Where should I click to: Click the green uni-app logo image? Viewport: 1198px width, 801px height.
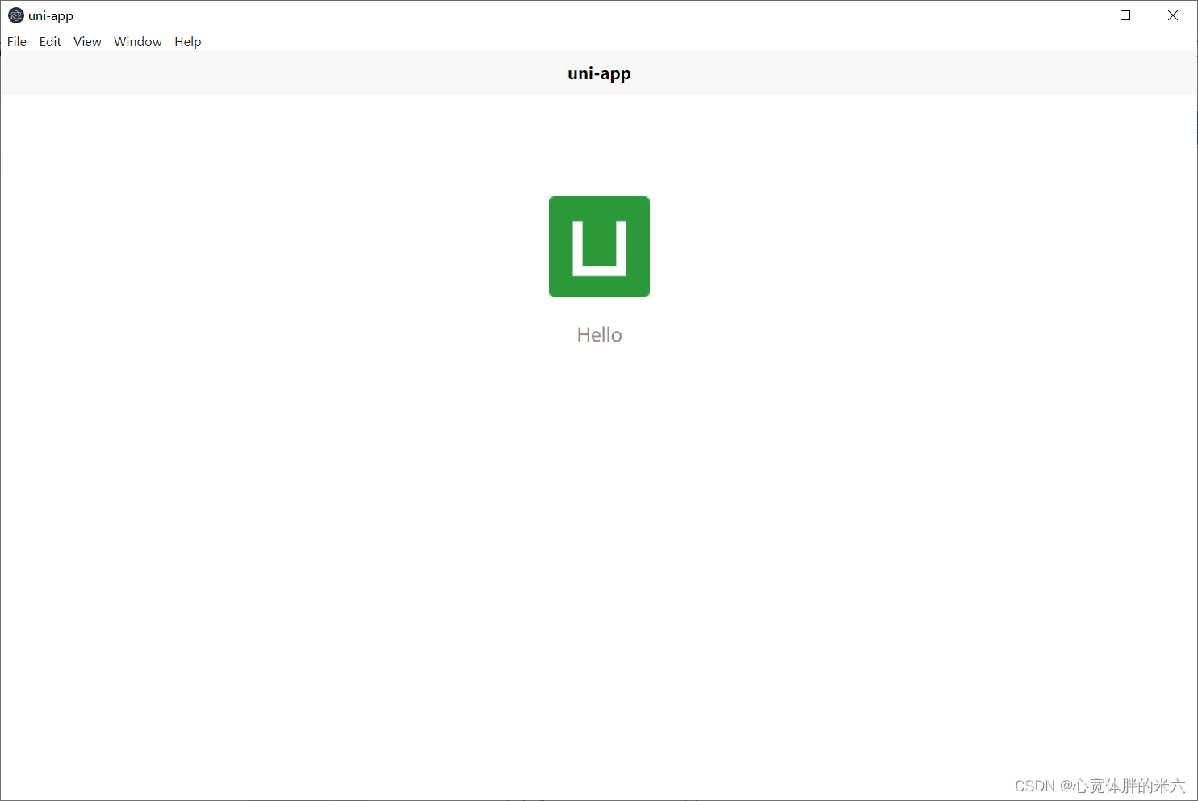599,246
